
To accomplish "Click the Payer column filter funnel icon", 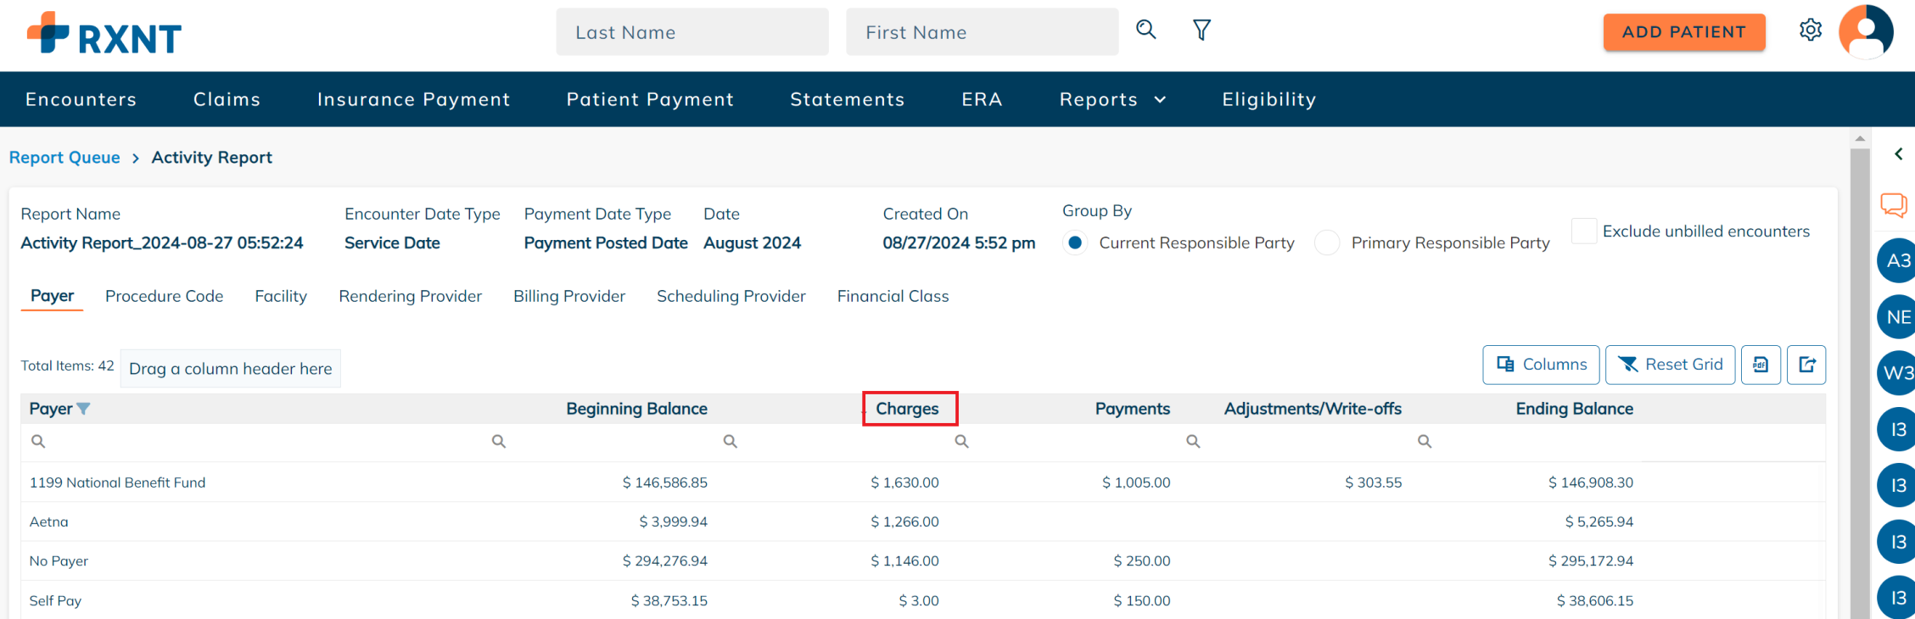I will click(83, 409).
